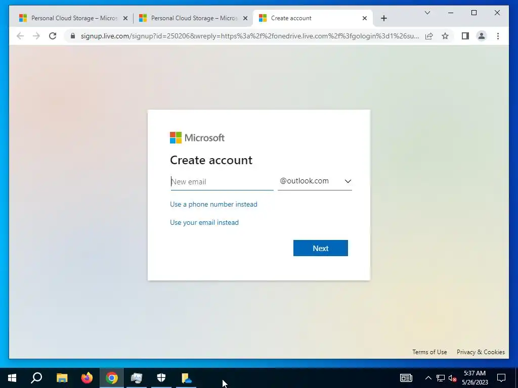Open the Chrome side panel icon

[465, 36]
